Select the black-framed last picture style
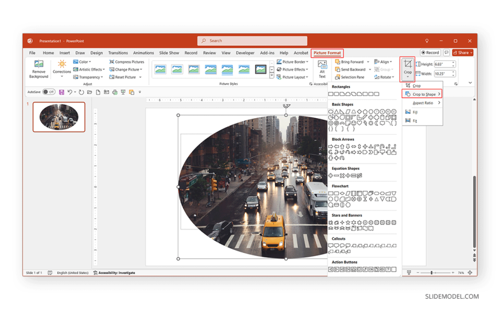Viewport: 499px width, 309px height. pos(260,69)
